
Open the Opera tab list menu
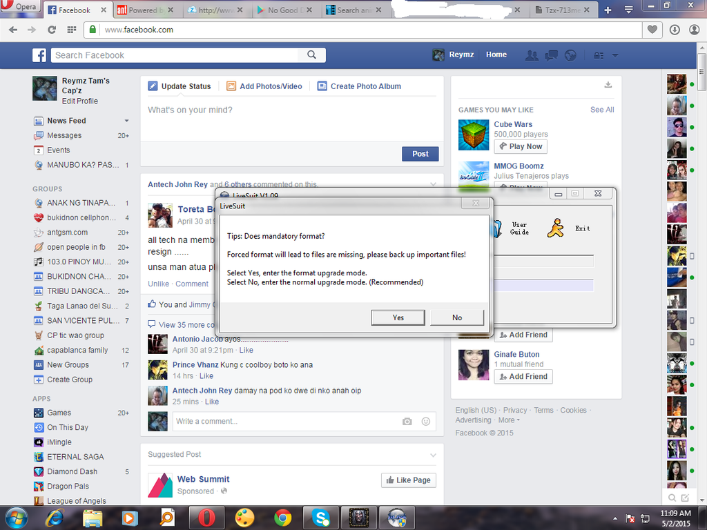tap(628, 10)
